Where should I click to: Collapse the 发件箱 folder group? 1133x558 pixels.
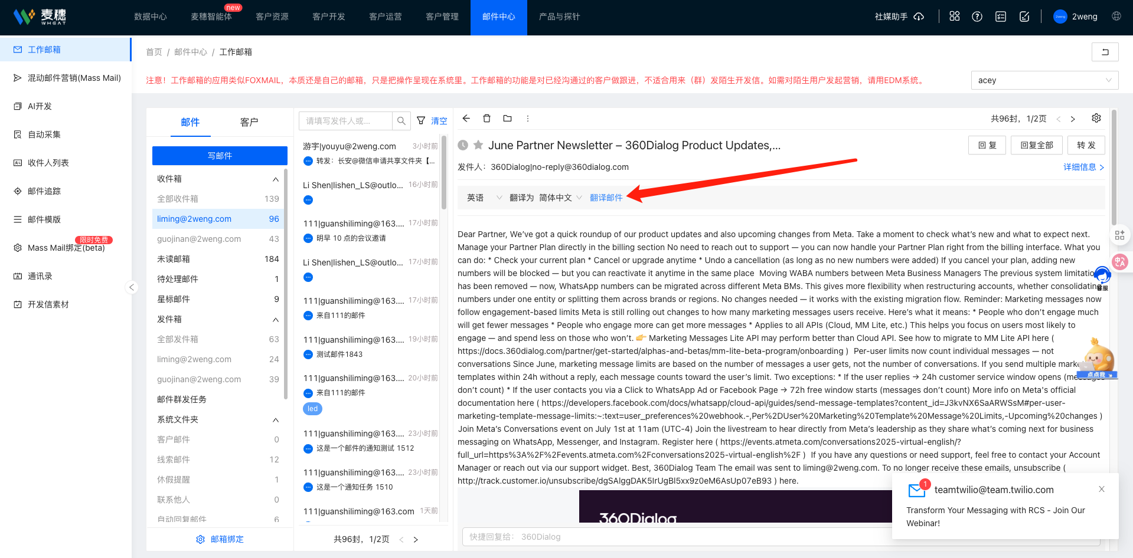click(x=275, y=319)
